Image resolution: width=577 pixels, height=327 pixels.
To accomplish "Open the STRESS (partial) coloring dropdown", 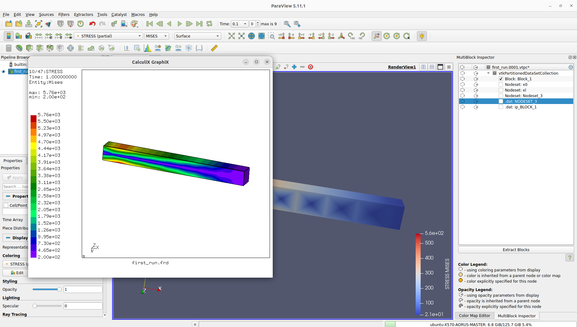I will pos(108,36).
